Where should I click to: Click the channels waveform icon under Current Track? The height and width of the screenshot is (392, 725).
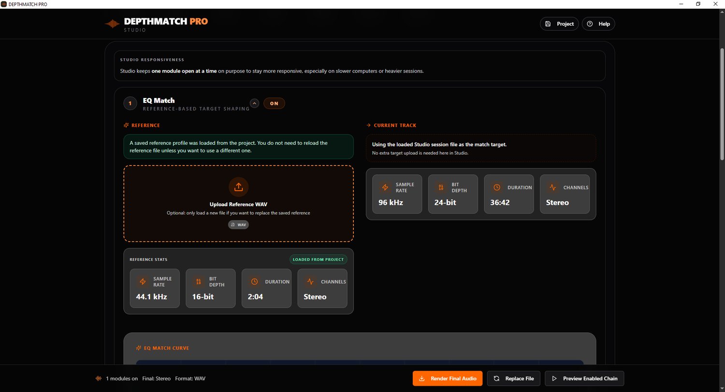pos(553,187)
